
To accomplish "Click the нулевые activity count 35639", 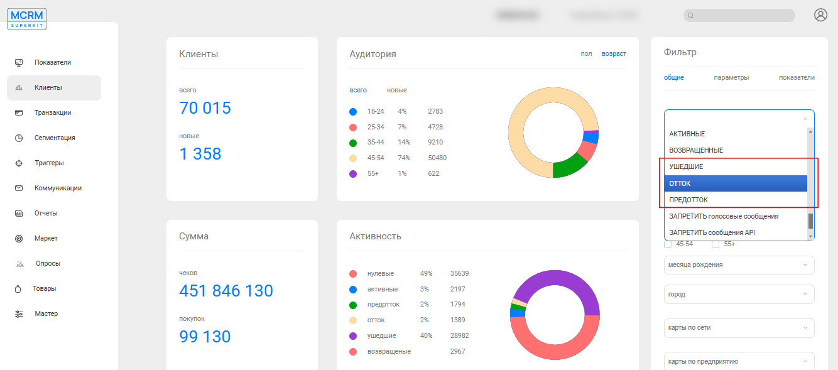I will (x=460, y=274).
